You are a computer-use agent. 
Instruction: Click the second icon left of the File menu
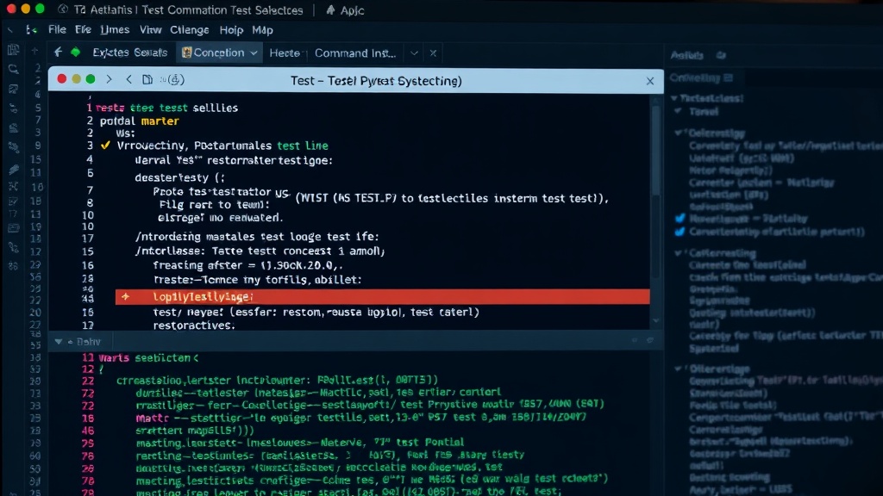32,30
